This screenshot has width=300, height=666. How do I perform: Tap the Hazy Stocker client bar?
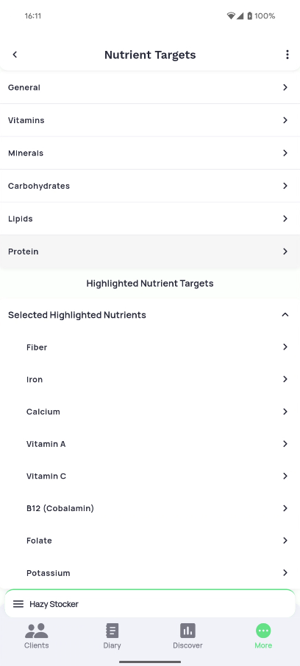tap(150, 604)
